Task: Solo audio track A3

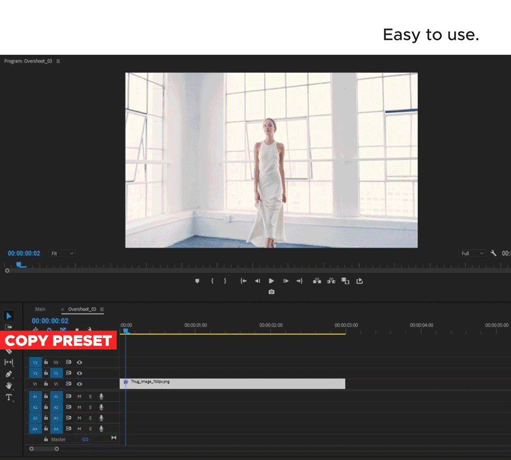Action: tap(90, 418)
